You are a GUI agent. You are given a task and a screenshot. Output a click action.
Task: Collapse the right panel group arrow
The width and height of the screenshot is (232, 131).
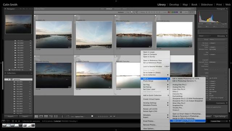(231, 63)
